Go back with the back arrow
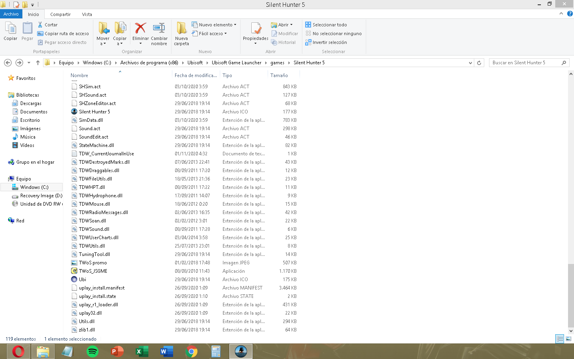 [x=8, y=63]
